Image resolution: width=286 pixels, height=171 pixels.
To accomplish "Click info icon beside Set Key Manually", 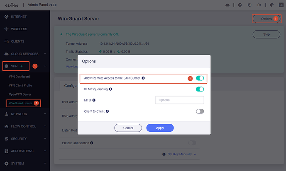I will [164, 154].
